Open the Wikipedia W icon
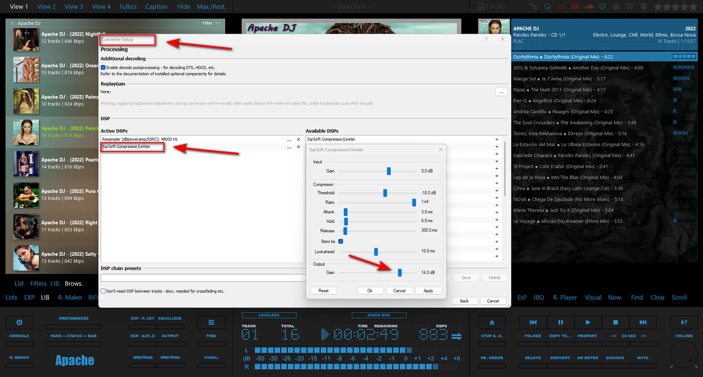 pos(630,7)
